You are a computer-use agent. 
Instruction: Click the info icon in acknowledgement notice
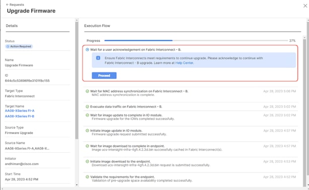click(x=98, y=58)
